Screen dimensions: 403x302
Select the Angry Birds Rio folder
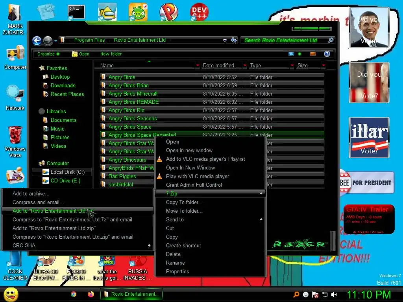tap(212, 110)
